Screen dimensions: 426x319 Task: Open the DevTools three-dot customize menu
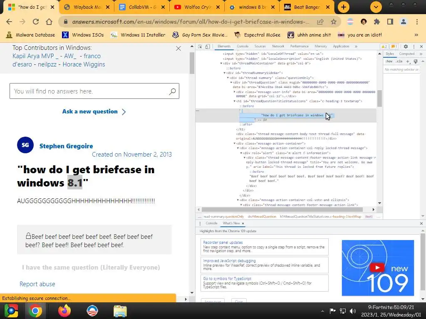coord(414,47)
